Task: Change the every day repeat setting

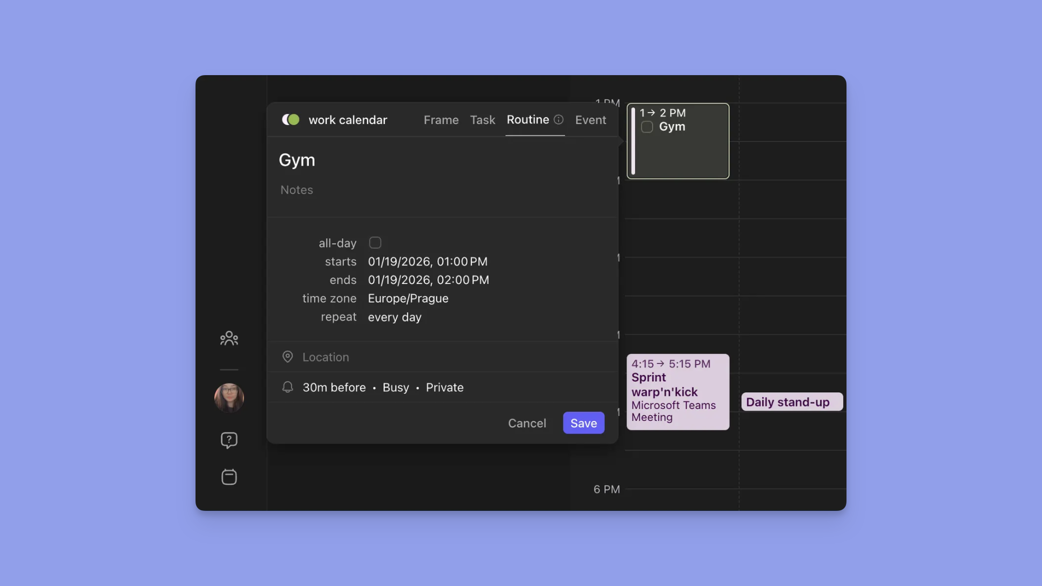Action: pyautogui.click(x=394, y=317)
